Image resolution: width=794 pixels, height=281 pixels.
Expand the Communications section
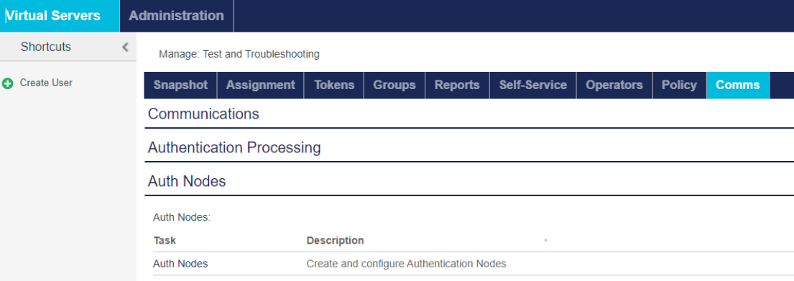point(469,114)
